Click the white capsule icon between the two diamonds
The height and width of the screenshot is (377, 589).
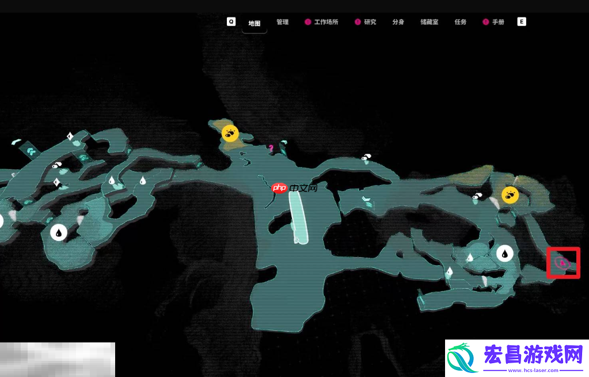(x=57, y=165)
